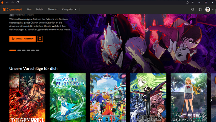The image size is (216, 122).
Task: Go back with the browser back arrow
Action: [x=7, y=2]
